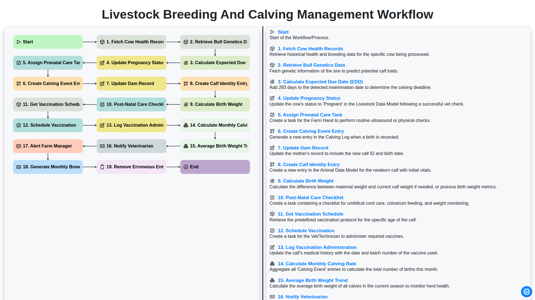
Task: Select the End node in the diagram
Action: click(215, 167)
